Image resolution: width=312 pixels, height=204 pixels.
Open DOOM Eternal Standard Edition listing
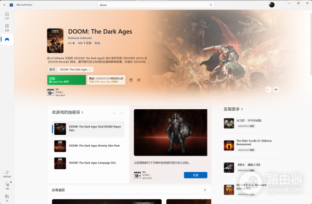250,189
